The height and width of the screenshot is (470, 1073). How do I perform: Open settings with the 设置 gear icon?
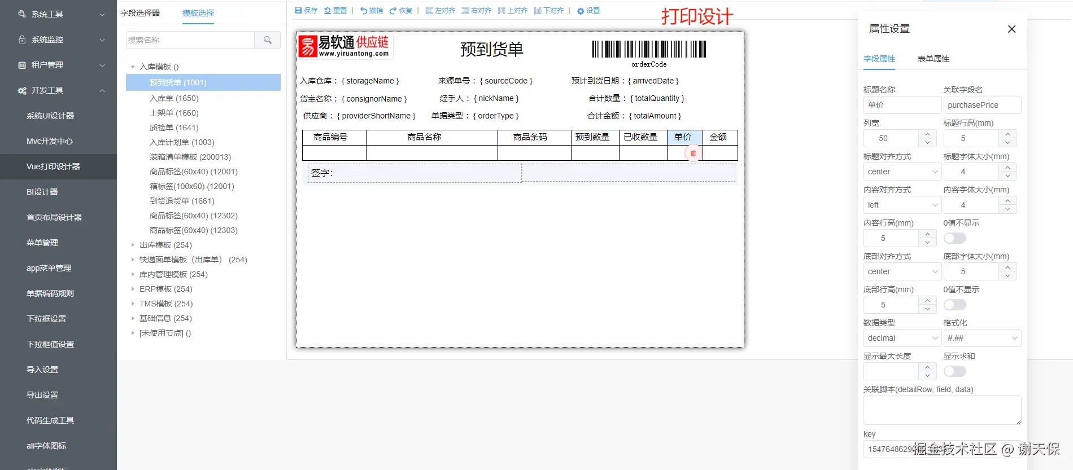click(x=581, y=11)
